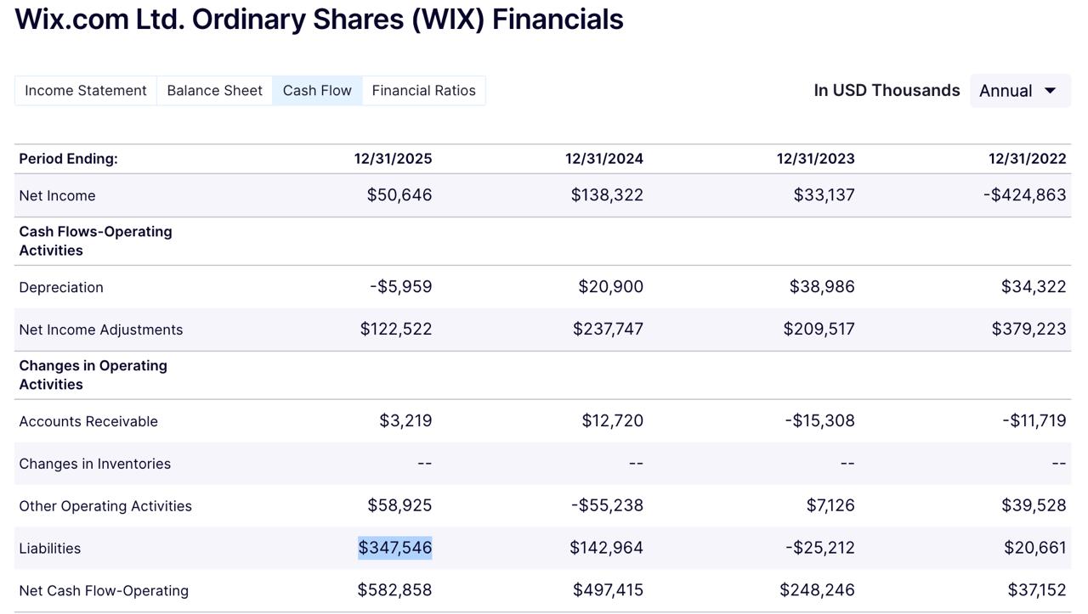Select the 12/31/2025 column header
This screenshot has height=614, width=1088.
[x=393, y=159]
